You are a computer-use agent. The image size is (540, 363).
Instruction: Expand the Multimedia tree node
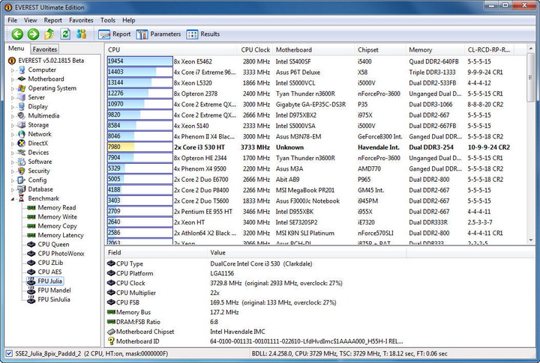(13, 116)
